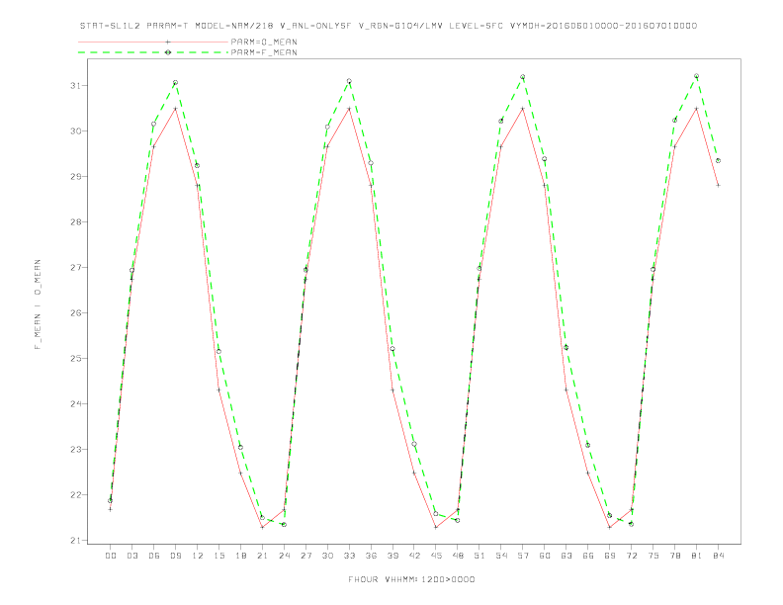Click y-axis tick label 28
This screenshot has height=605, width=783.
pos(76,222)
